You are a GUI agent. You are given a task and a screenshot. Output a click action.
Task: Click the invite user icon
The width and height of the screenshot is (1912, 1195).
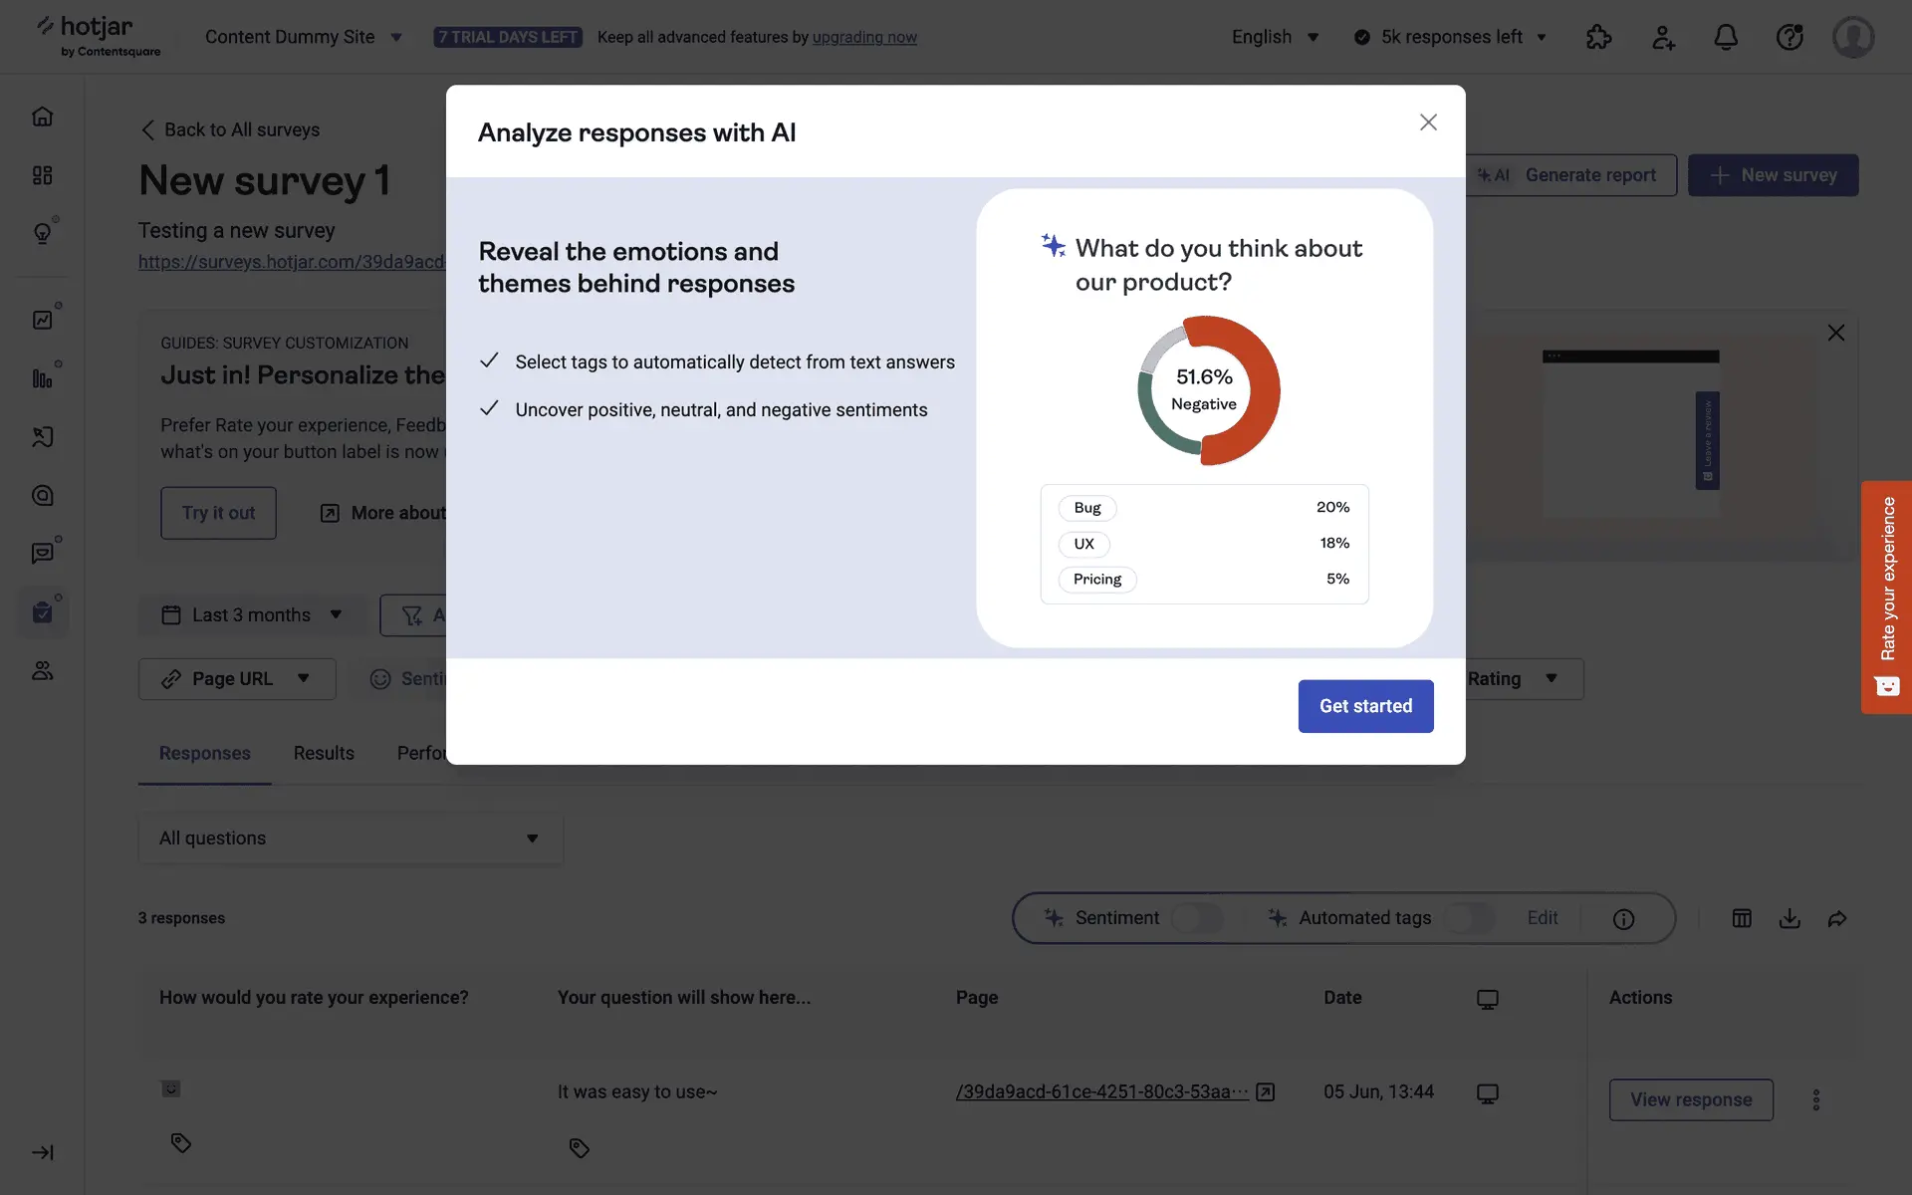(1663, 38)
